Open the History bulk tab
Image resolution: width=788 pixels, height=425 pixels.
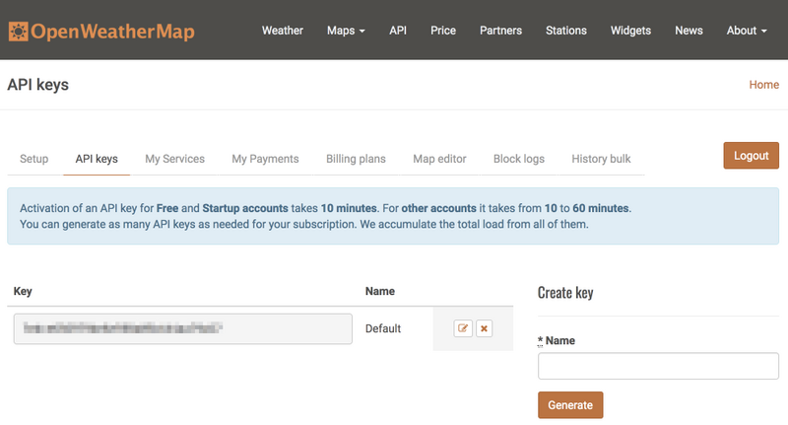[601, 159]
